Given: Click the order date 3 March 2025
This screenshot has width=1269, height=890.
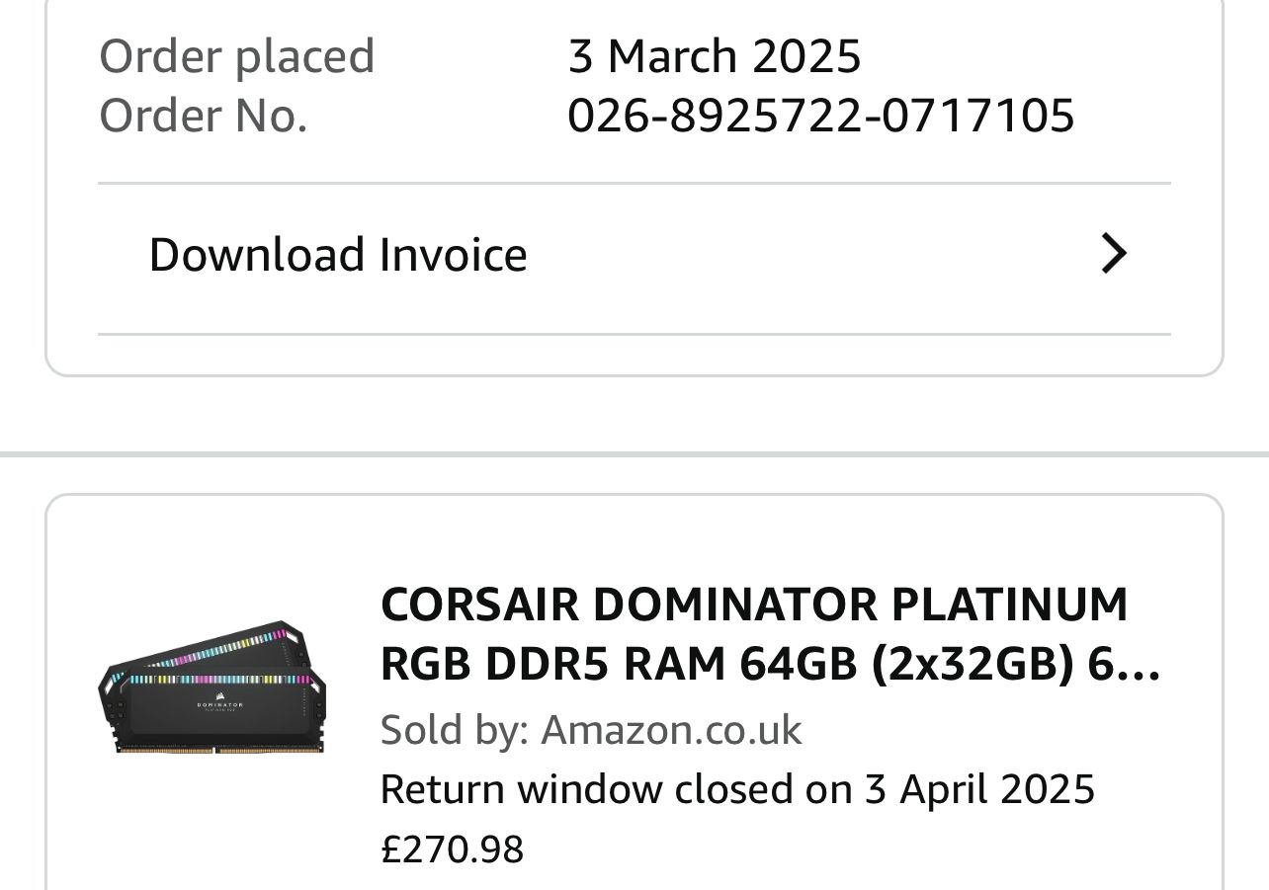Looking at the screenshot, I should tap(715, 56).
